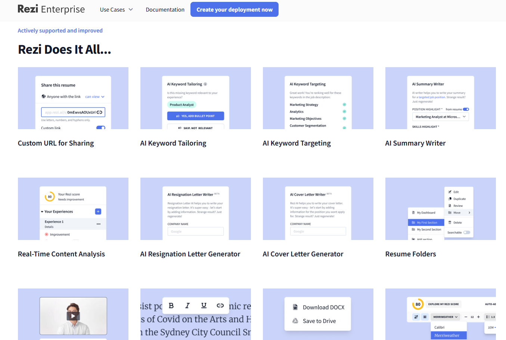Choose Download DOCX option
The height and width of the screenshot is (340, 506).
point(318,307)
